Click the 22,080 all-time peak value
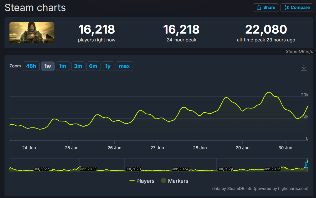The image size is (316, 198). pos(266,29)
